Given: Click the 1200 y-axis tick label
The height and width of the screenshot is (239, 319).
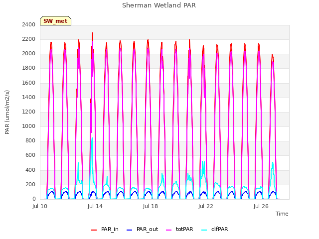Looking at the screenshot, I should click(x=29, y=112).
